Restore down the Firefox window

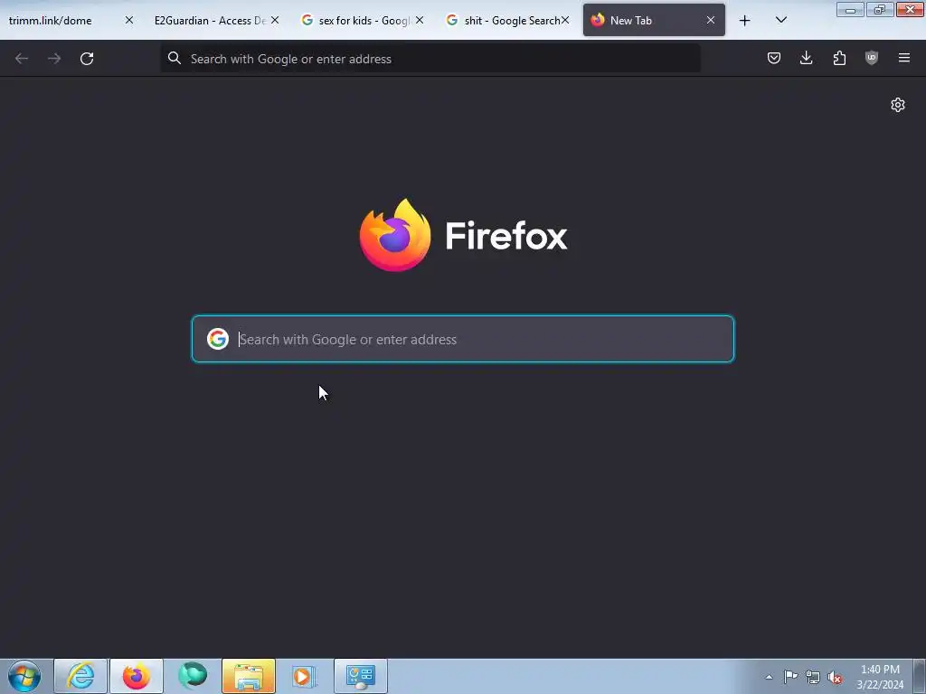(880, 9)
